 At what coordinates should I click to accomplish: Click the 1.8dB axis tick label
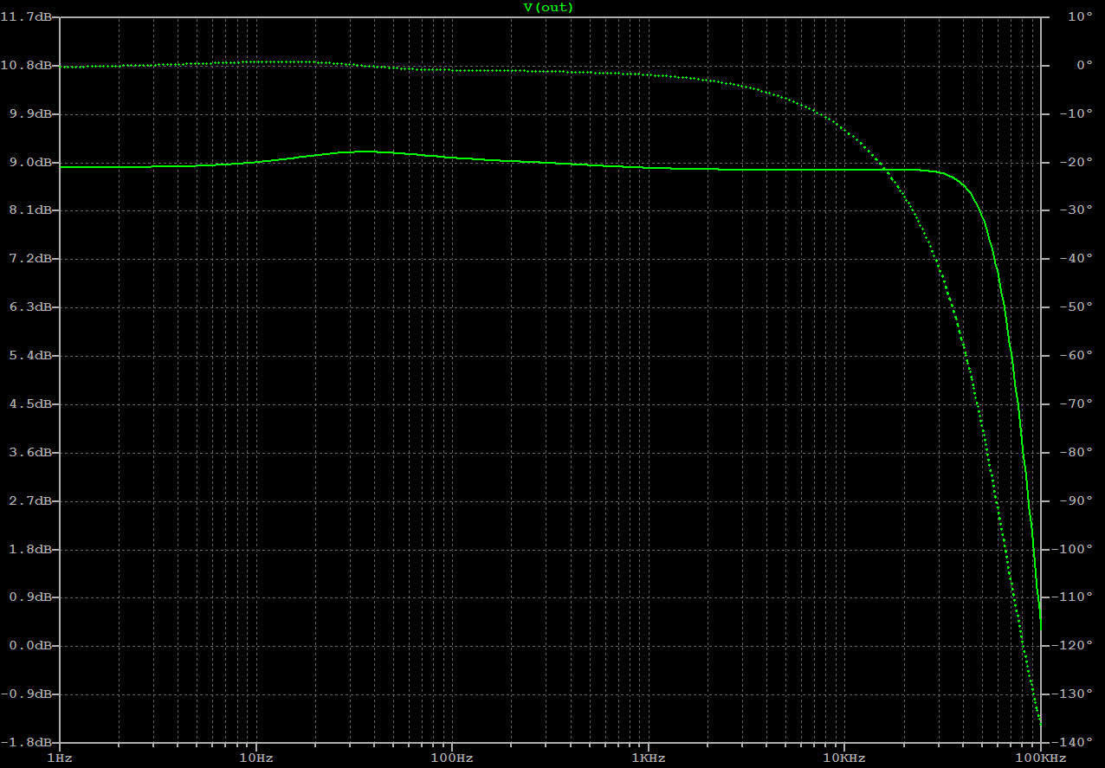30,550
